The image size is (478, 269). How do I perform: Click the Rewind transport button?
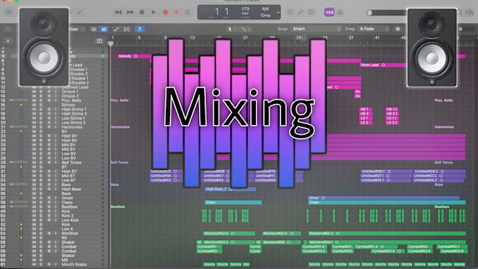(118, 12)
